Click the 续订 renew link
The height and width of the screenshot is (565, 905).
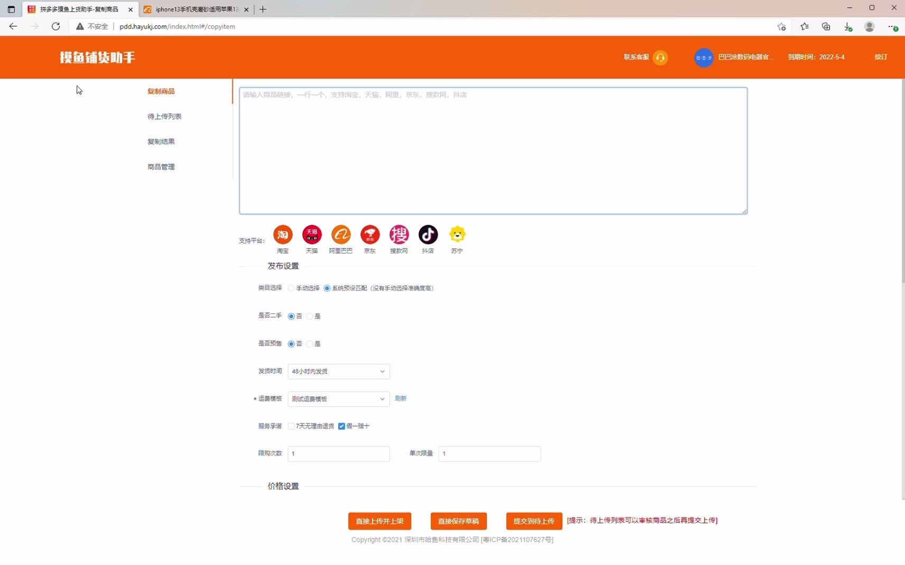[881, 57]
